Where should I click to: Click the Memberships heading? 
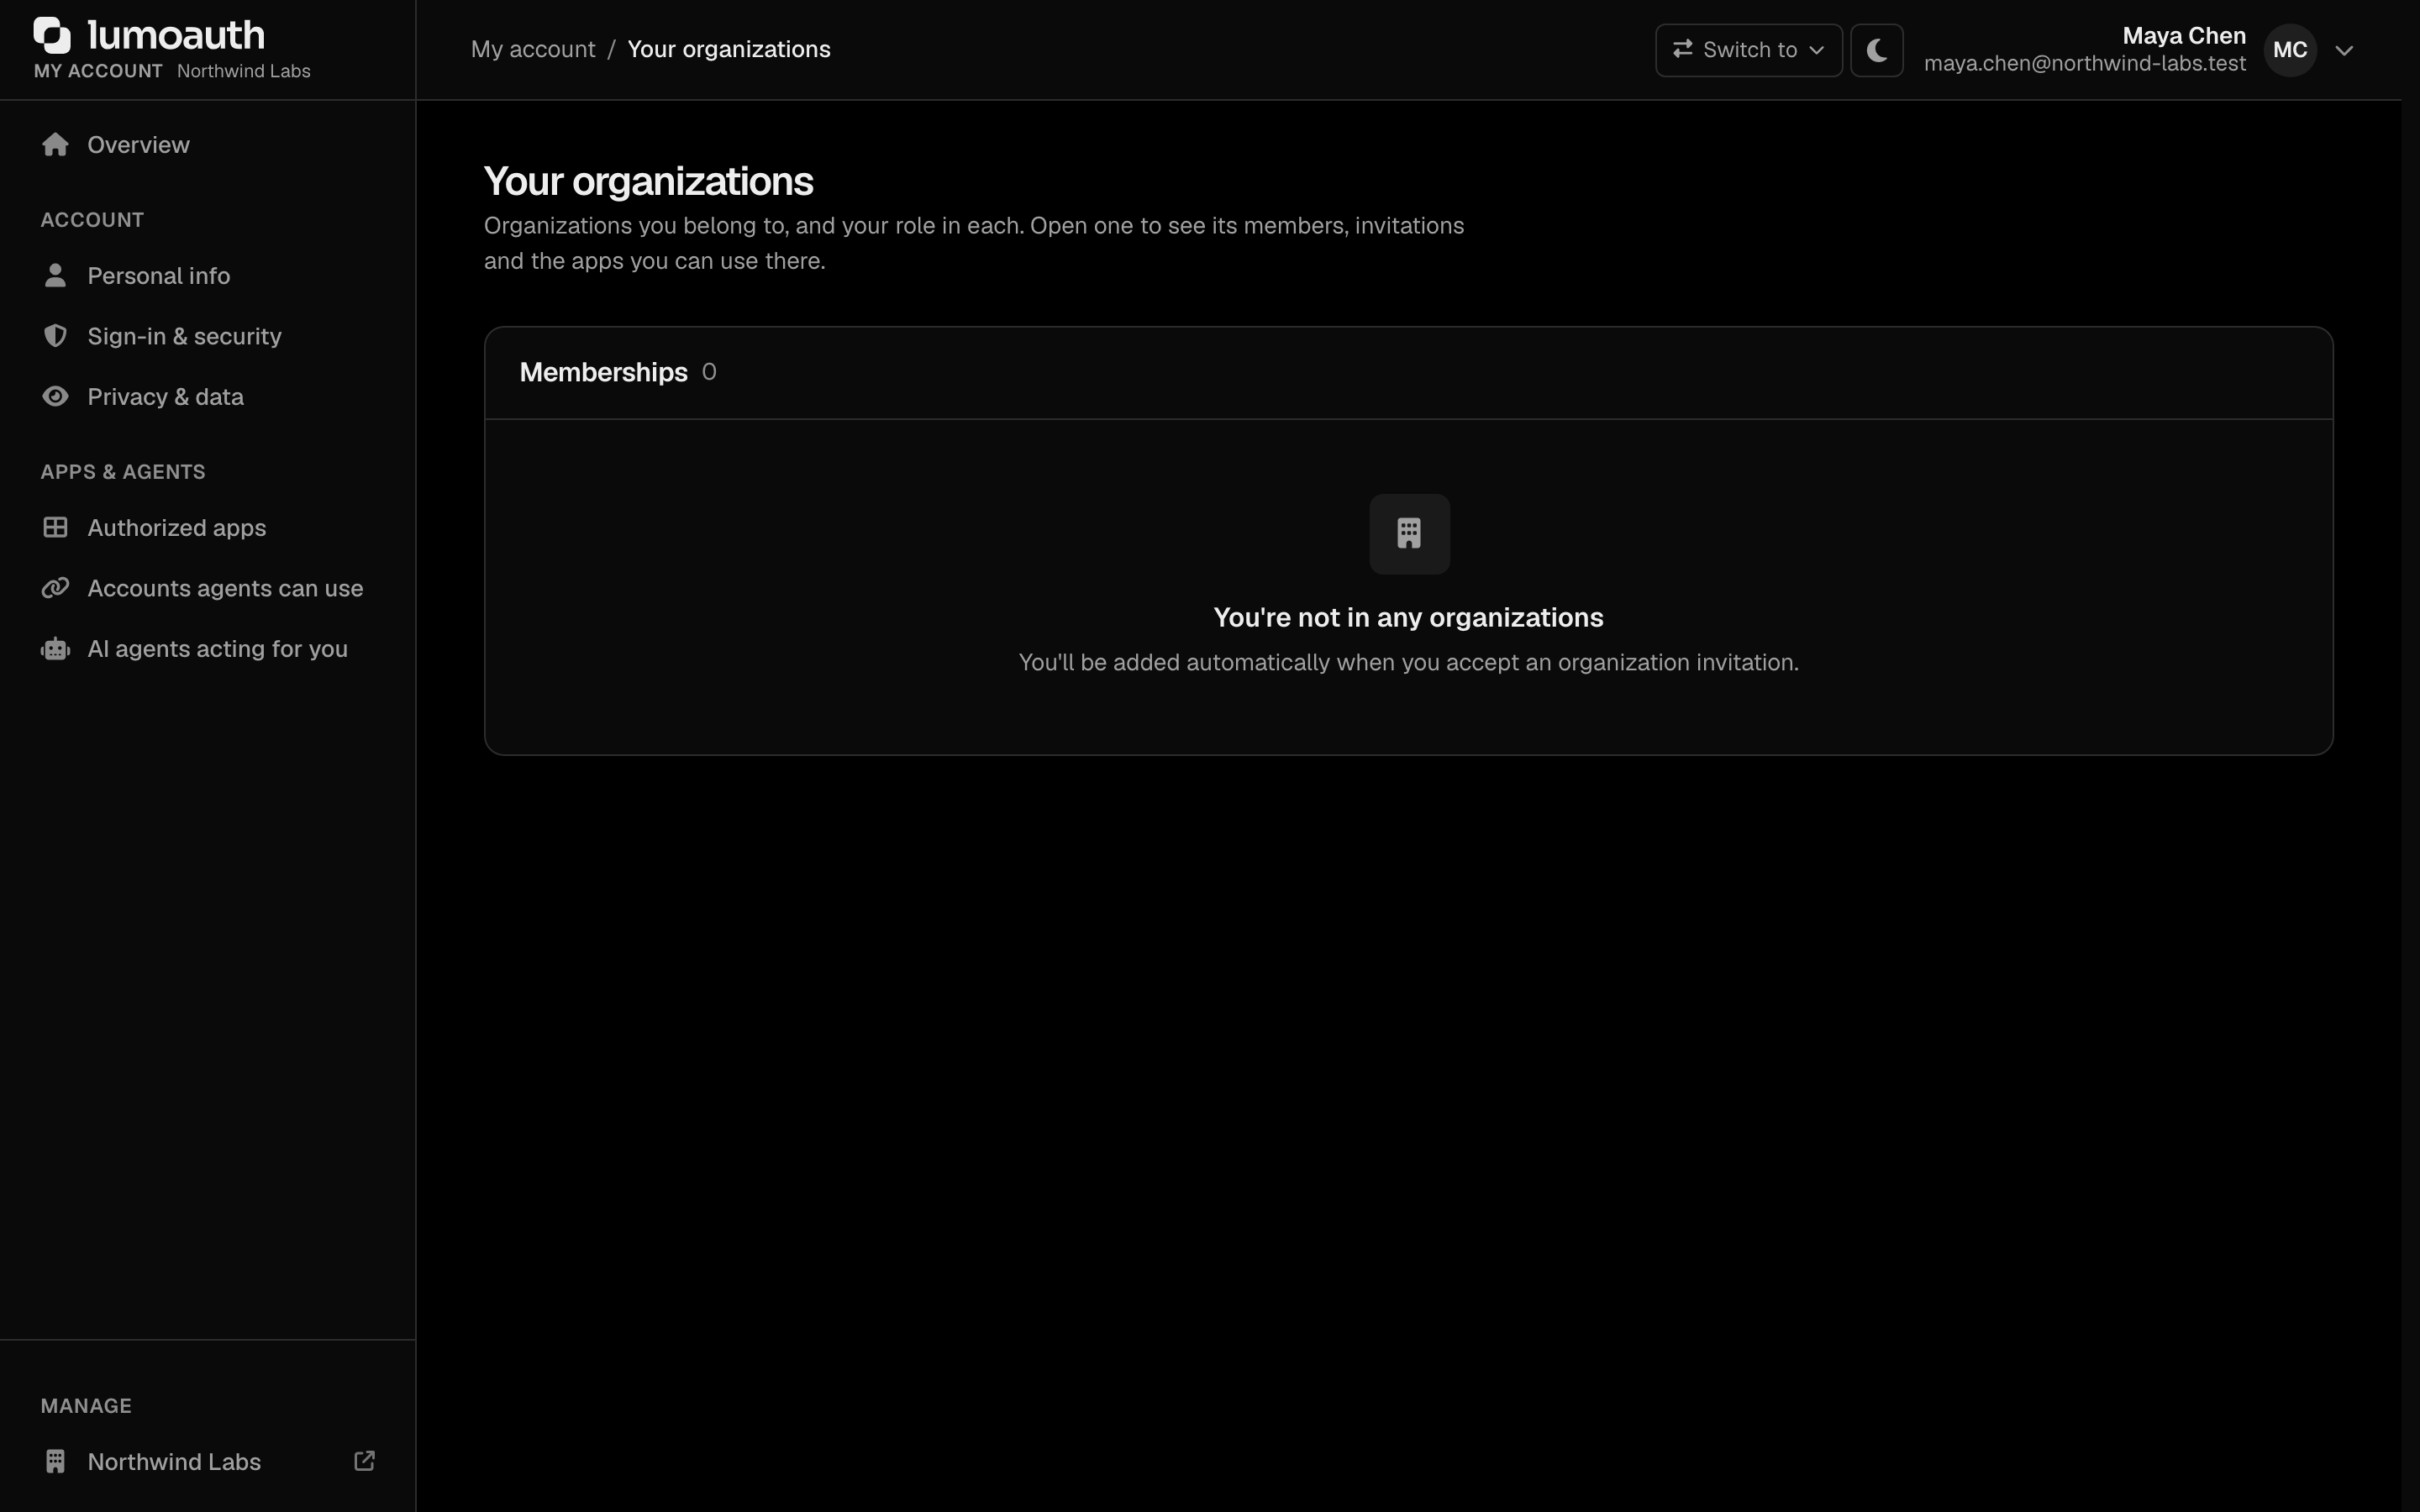pos(604,372)
